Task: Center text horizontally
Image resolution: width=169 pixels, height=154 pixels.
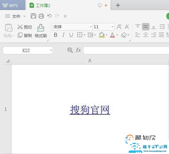Action: click(146, 35)
